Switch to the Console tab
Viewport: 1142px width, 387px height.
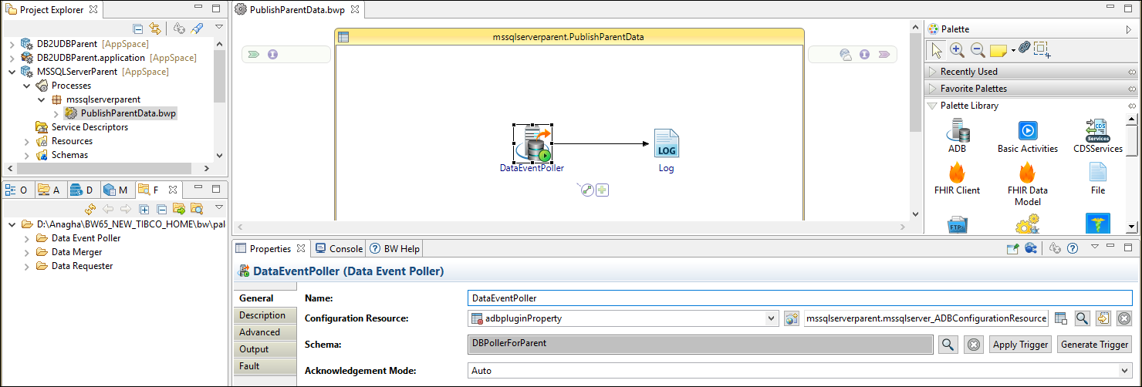click(x=339, y=248)
